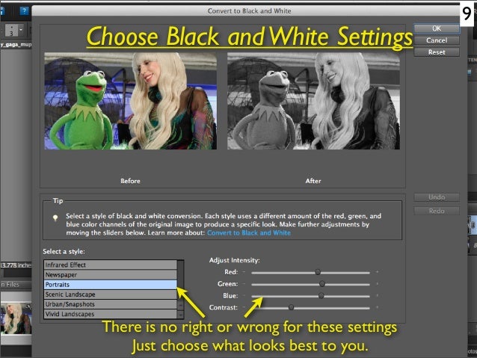The height and width of the screenshot is (358, 477).
Task: Click the Redo button
Action: (x=437, y=211)
